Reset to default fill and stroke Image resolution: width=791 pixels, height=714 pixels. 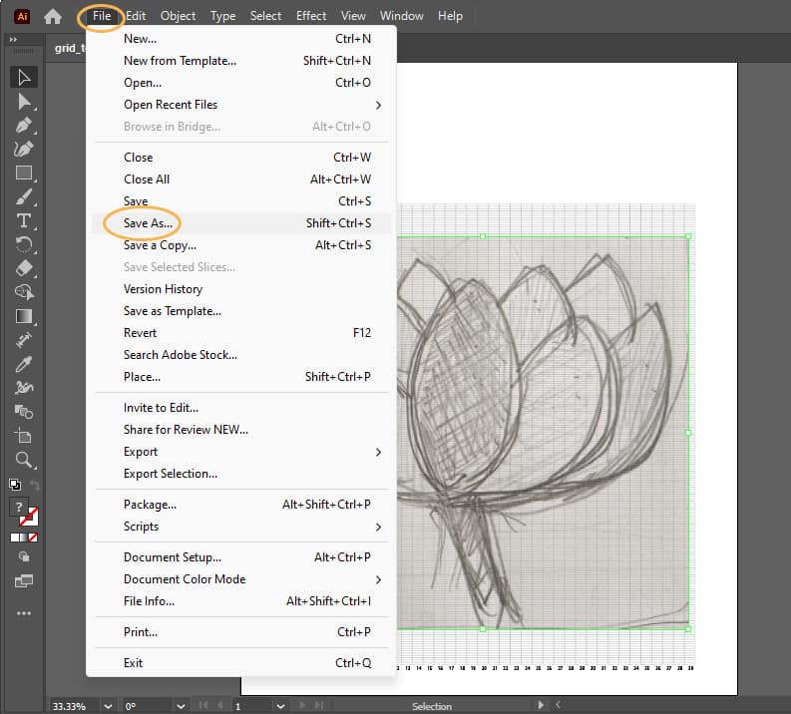(14, 485)
